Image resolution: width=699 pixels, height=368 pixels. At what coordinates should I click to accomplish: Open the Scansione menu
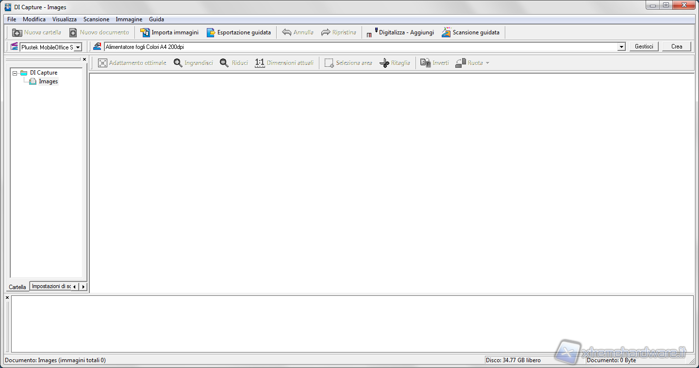click(96, 19)
